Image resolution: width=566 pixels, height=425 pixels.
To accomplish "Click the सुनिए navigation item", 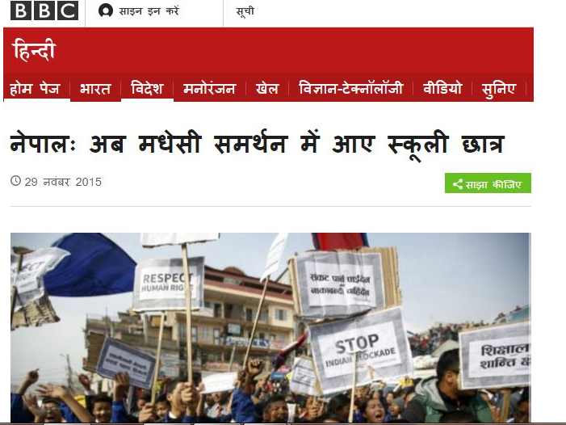I will tap(499, 88).
